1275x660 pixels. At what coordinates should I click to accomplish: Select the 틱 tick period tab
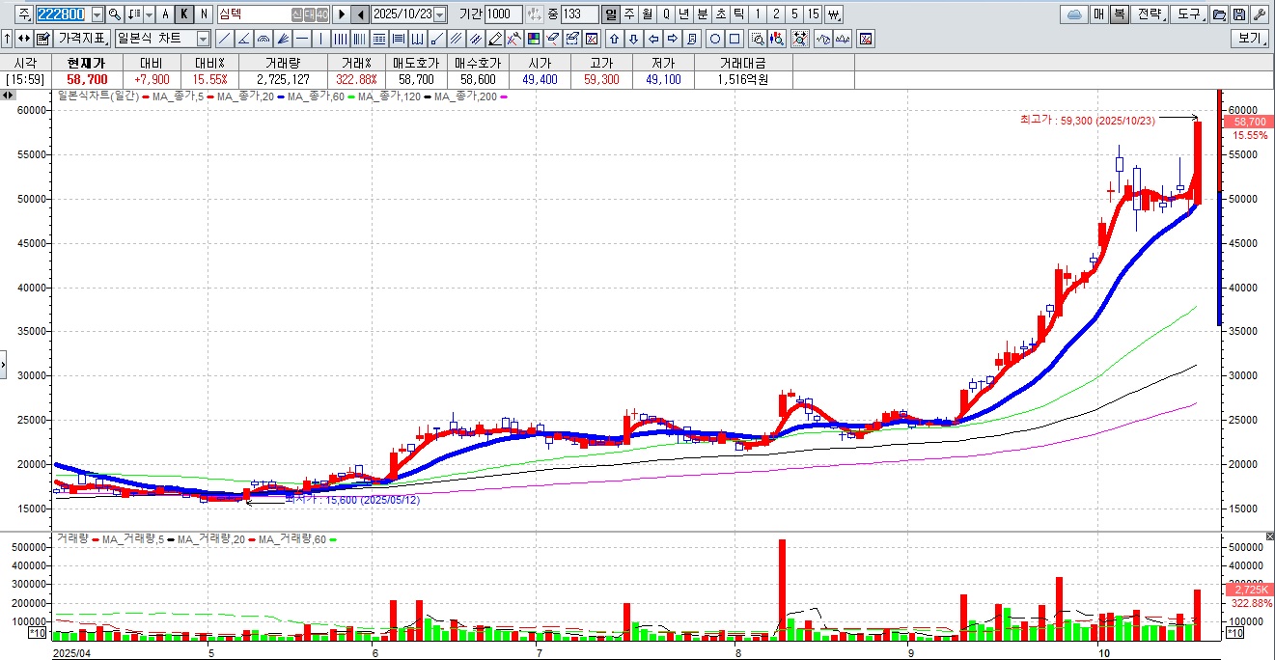tap(738, 14)
